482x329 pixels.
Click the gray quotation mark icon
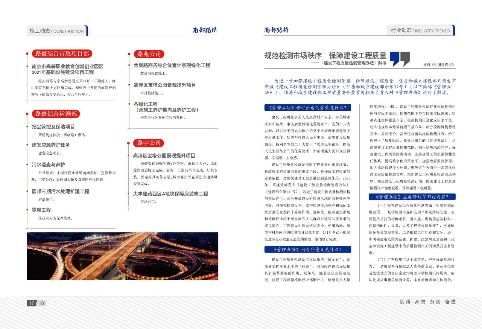coord(405,59)
